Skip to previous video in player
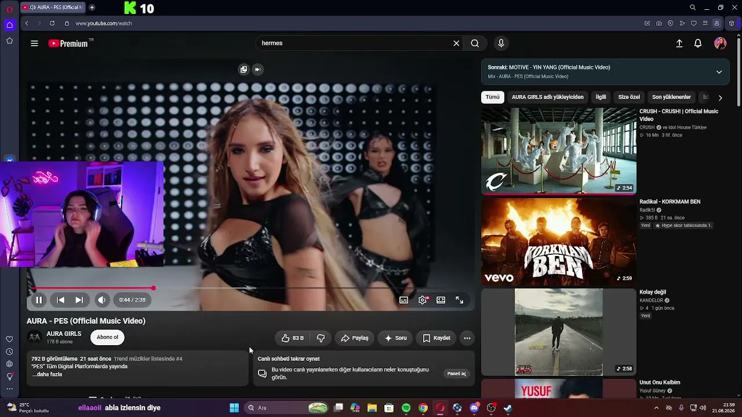The height and width of the screenshot is (417, 742). (x=61, y=300)
